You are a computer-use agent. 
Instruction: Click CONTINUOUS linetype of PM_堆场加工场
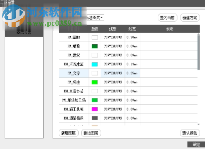113,100
